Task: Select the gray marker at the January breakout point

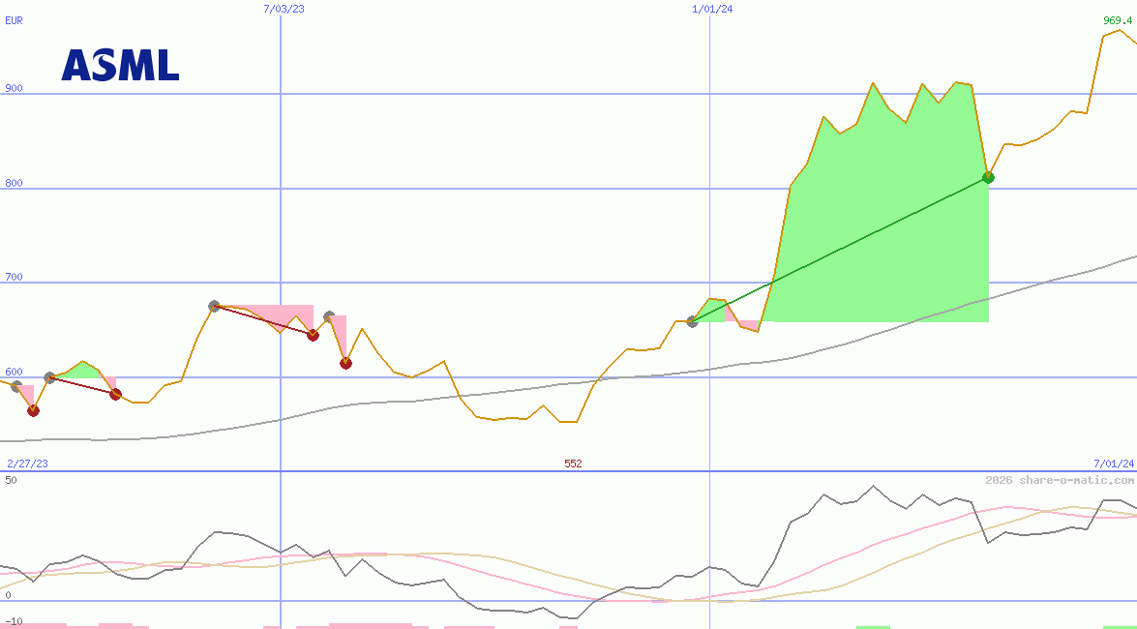Action: (691, 323)
